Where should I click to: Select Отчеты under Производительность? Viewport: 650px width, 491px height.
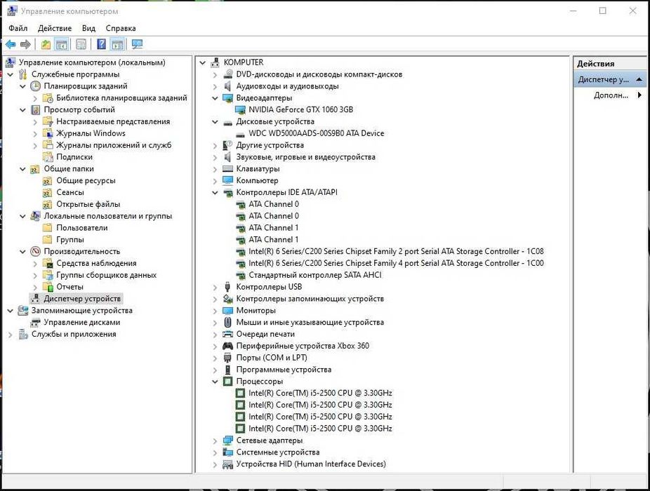point(70,287)
